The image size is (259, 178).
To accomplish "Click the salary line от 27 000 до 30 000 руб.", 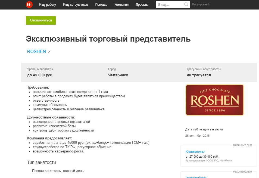I will 202,157.
